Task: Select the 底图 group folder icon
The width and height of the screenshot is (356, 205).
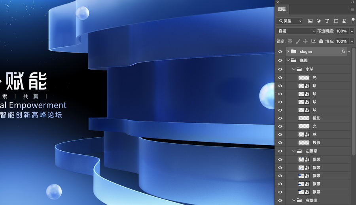Action: click(x=294, y=60)
